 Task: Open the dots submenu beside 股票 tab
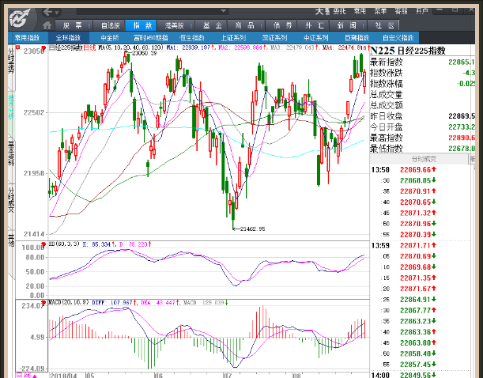click(x=89, y=25)
